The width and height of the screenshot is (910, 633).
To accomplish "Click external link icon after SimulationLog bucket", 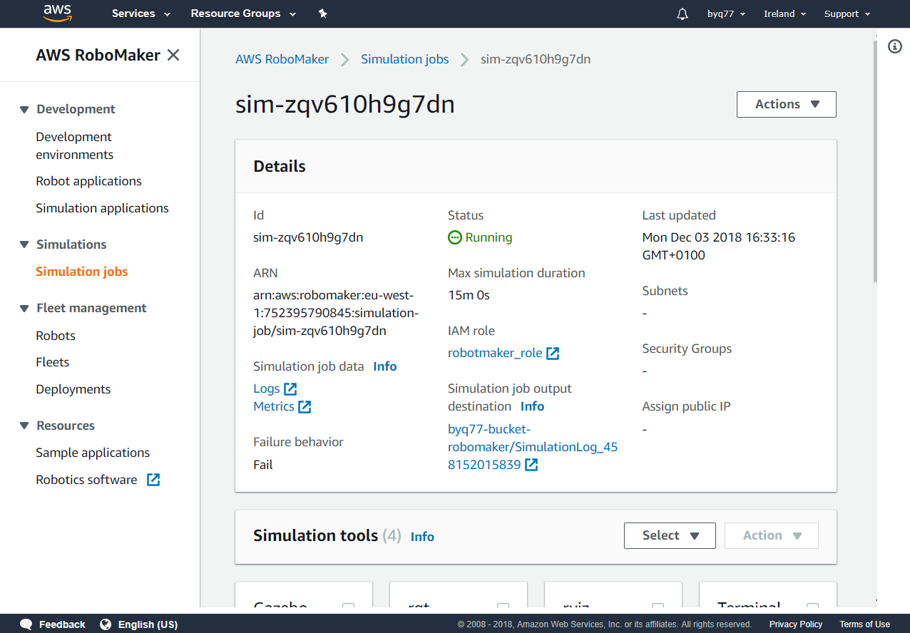I will tap(531, 465).
